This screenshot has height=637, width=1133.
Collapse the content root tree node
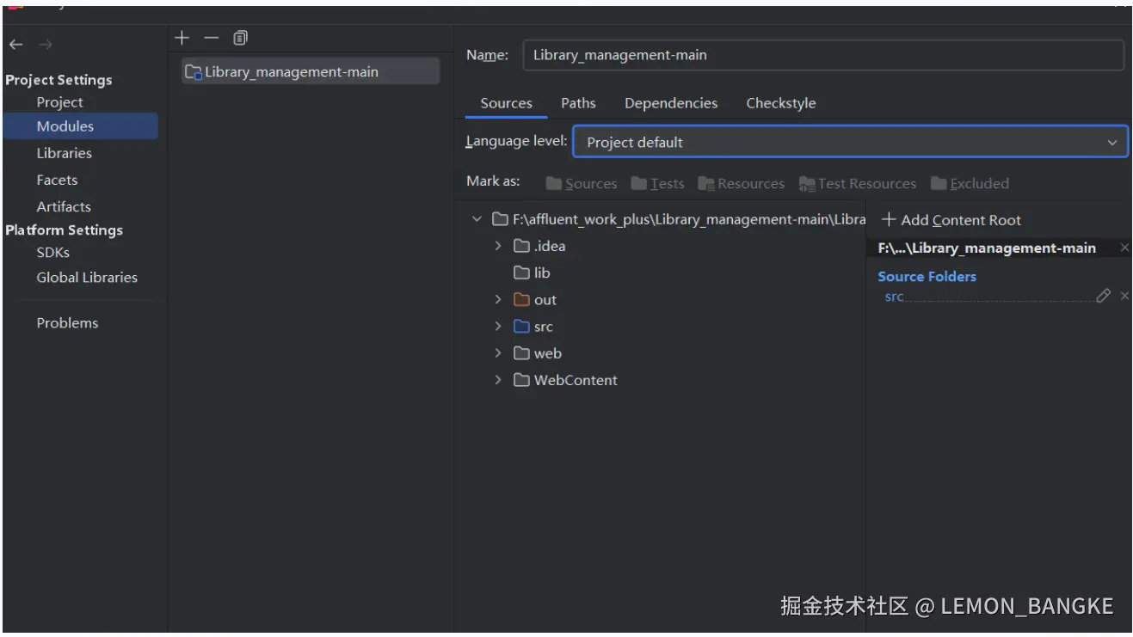pos(477,219)
